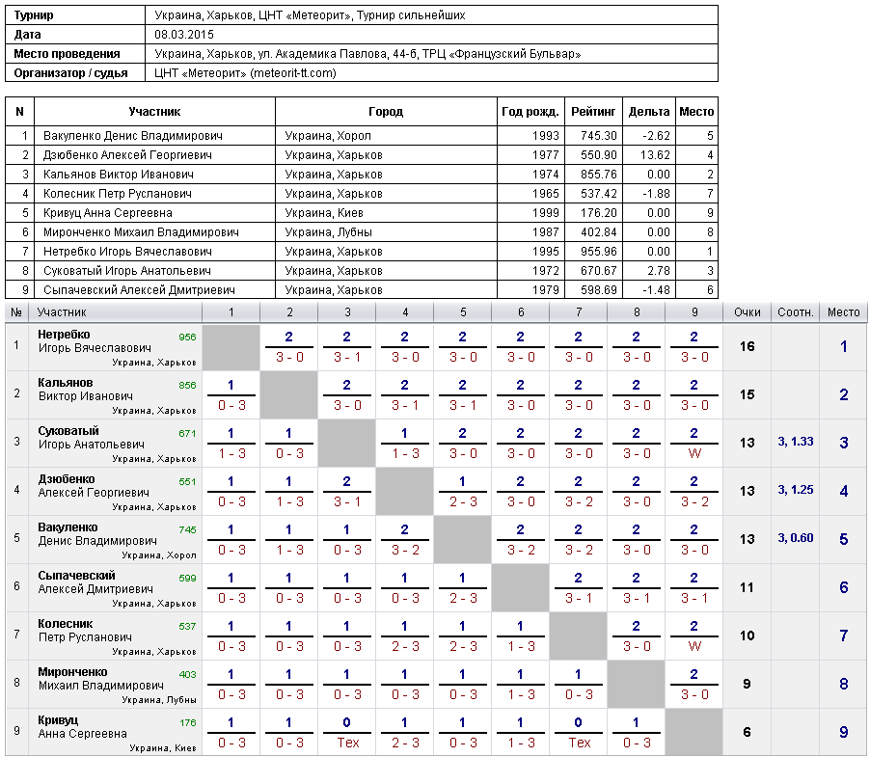
Task: Click the city 'Украина, Лубны' in upper list
Action: [x=329, y=232]
